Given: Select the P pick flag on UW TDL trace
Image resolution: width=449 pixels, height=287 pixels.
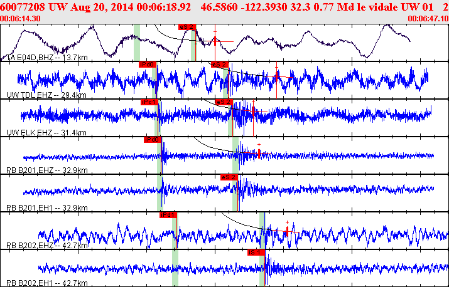Looking at the screenshot, I should pyautogui.click(x=148, y=64).
